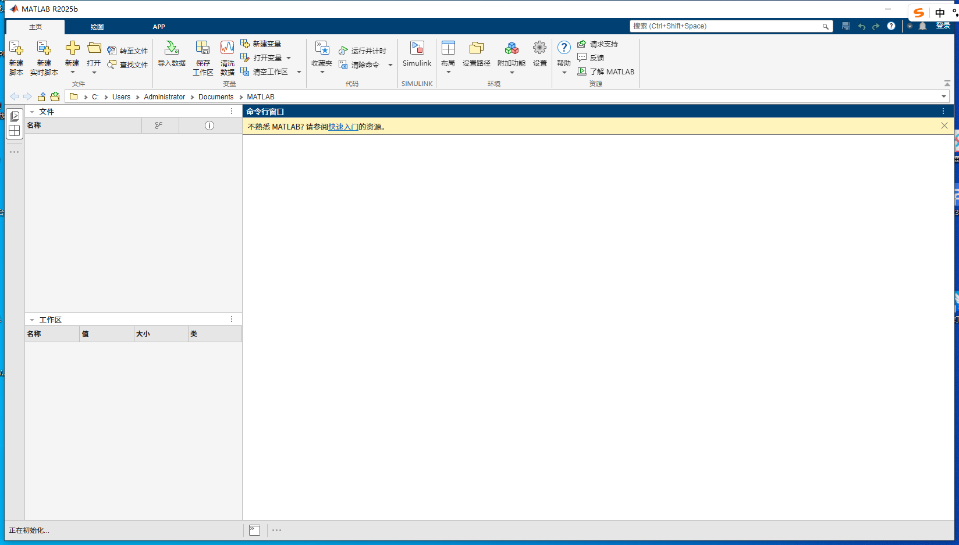The image size is (959, 545).
Task: Open the 快速入门 (Quick Start) link
Action: [x=343, y=126]
